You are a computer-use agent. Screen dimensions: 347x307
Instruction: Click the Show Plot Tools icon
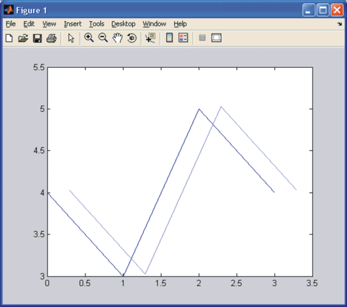coord(216,38)
